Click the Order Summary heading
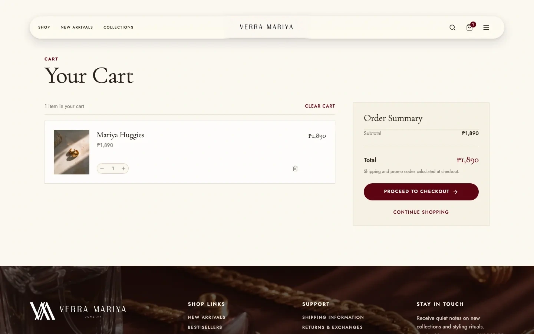 coord(393,118)
